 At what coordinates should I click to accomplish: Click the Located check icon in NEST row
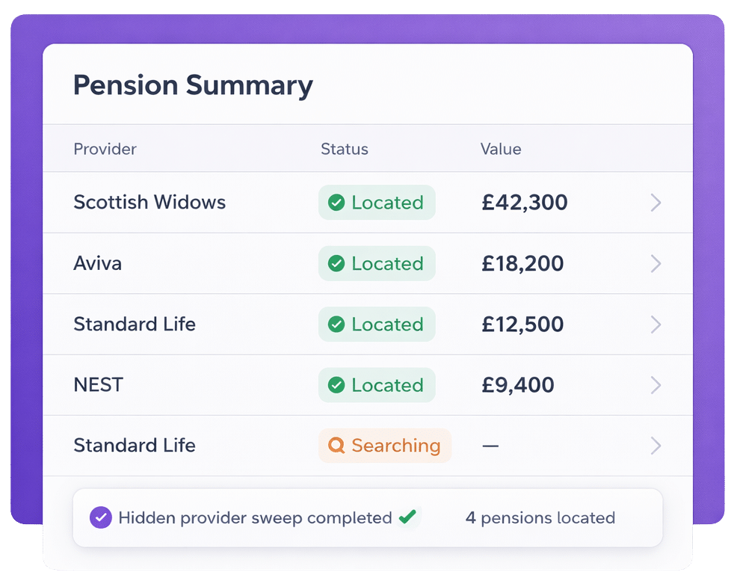pos(336,385)
